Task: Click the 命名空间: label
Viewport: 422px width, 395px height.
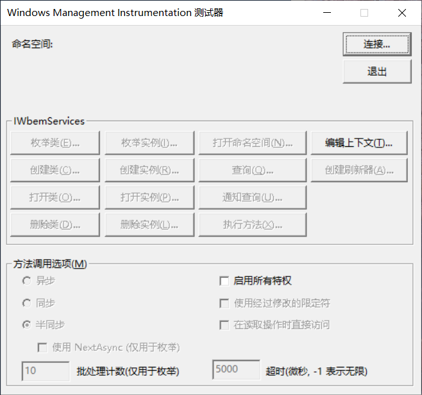Action: [32, 44]
